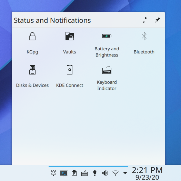The width and height of the screenshot is (181, 181).
Task: Pin the Status and Notifications popup open
Action: (x=158, y=20)
